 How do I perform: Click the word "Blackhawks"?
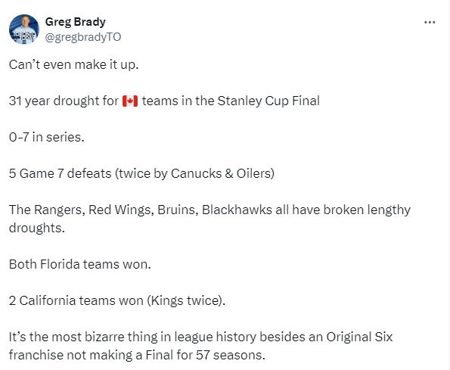(x=237, y=210)
